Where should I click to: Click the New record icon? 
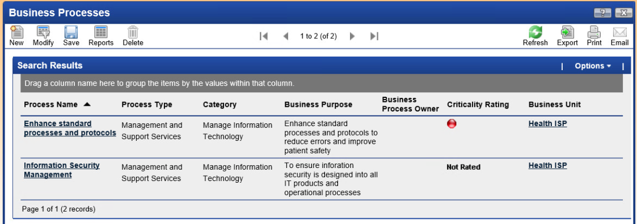point(16,32)
